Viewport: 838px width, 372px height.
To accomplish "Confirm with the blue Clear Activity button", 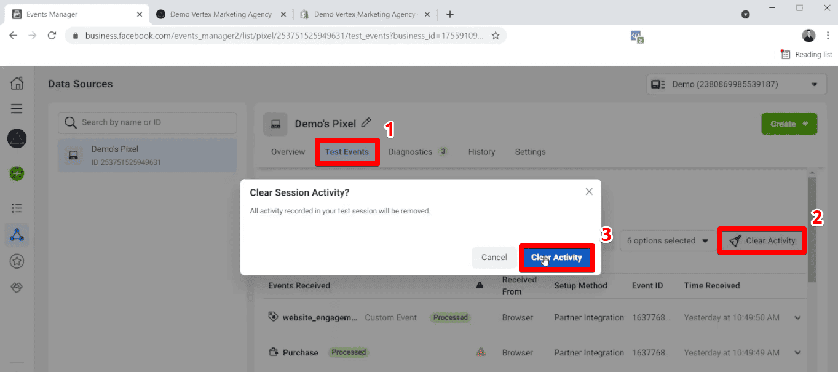I will (556, 258).
